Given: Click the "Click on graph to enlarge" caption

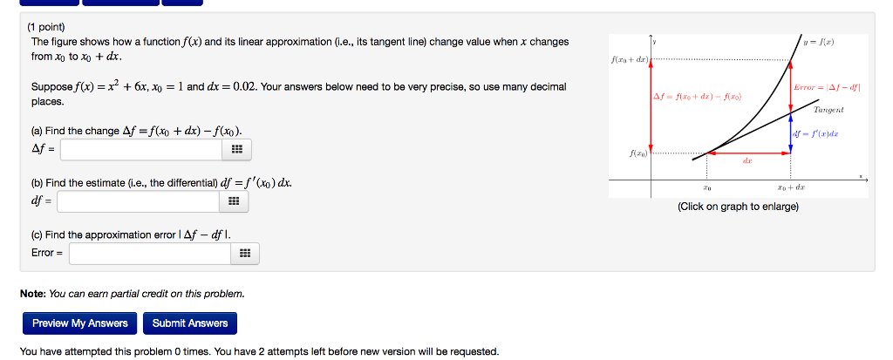Looking at the screenshot, I should pyautogui.click(x=738, y=207).
